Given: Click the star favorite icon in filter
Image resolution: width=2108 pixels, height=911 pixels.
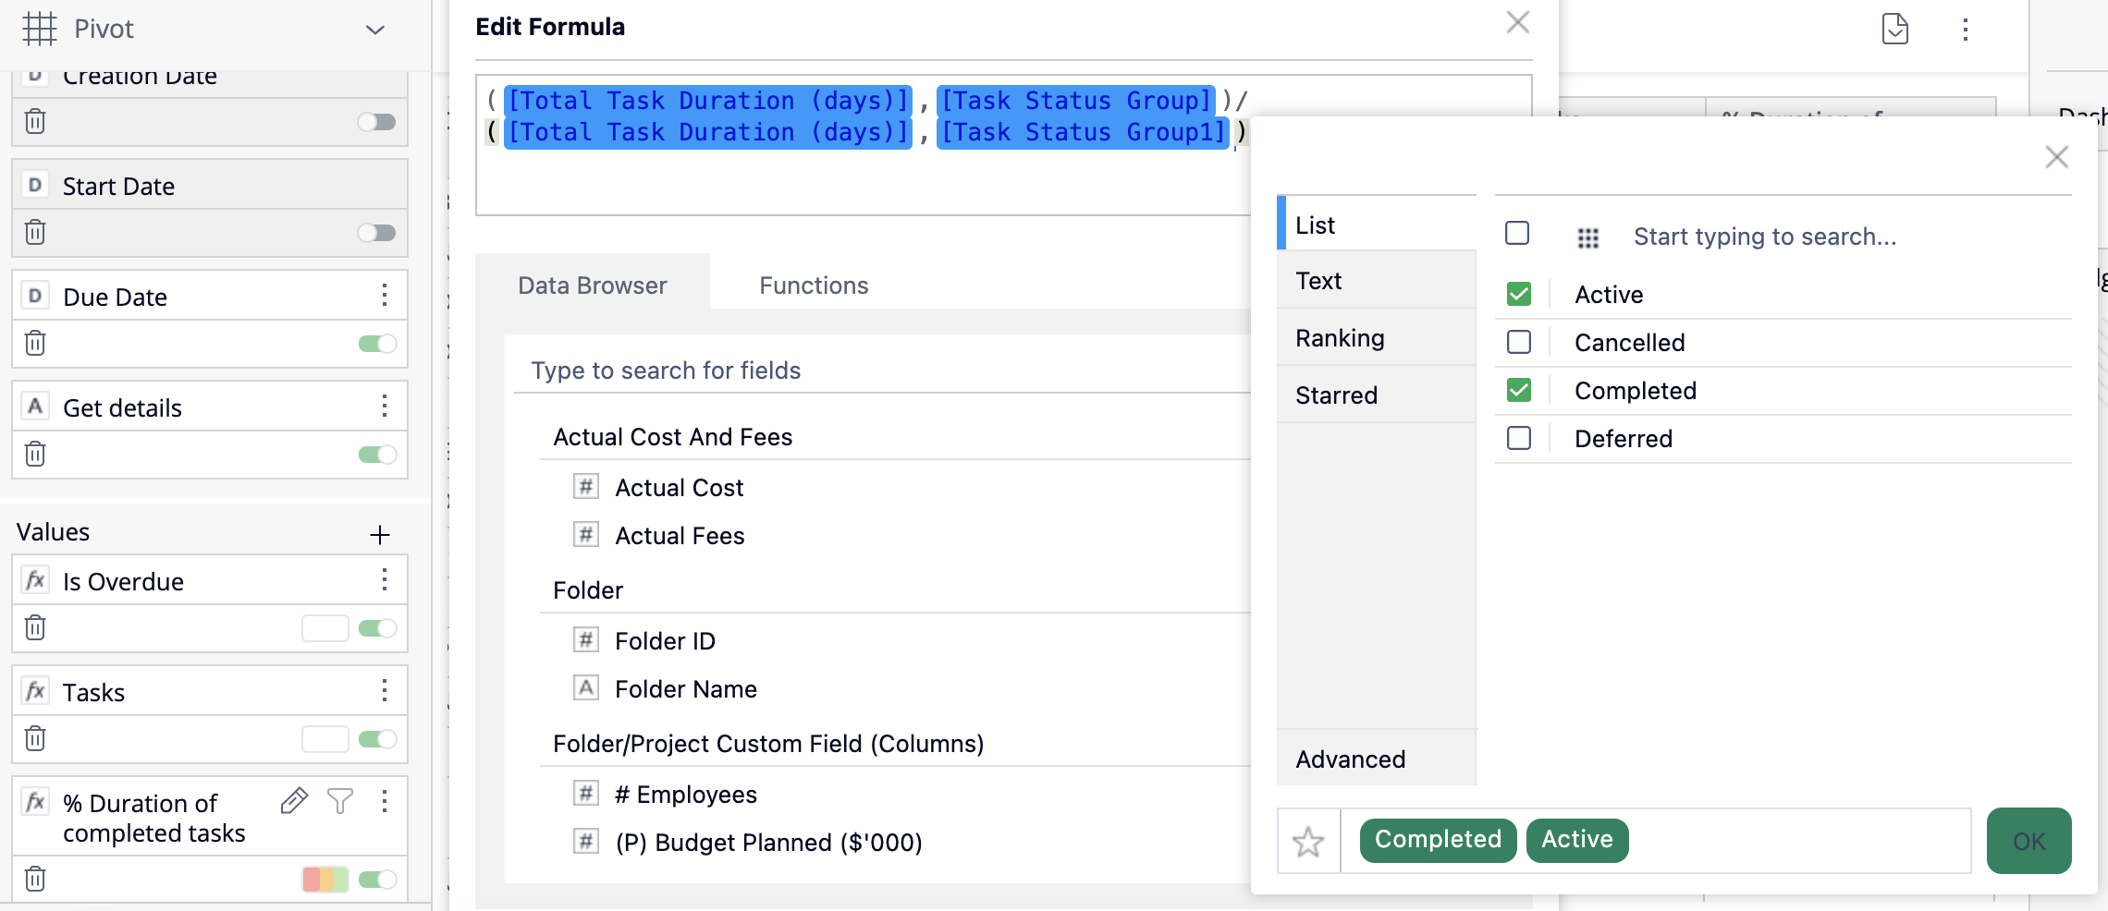Looking at the screenshot, I should coord(1308,841).
